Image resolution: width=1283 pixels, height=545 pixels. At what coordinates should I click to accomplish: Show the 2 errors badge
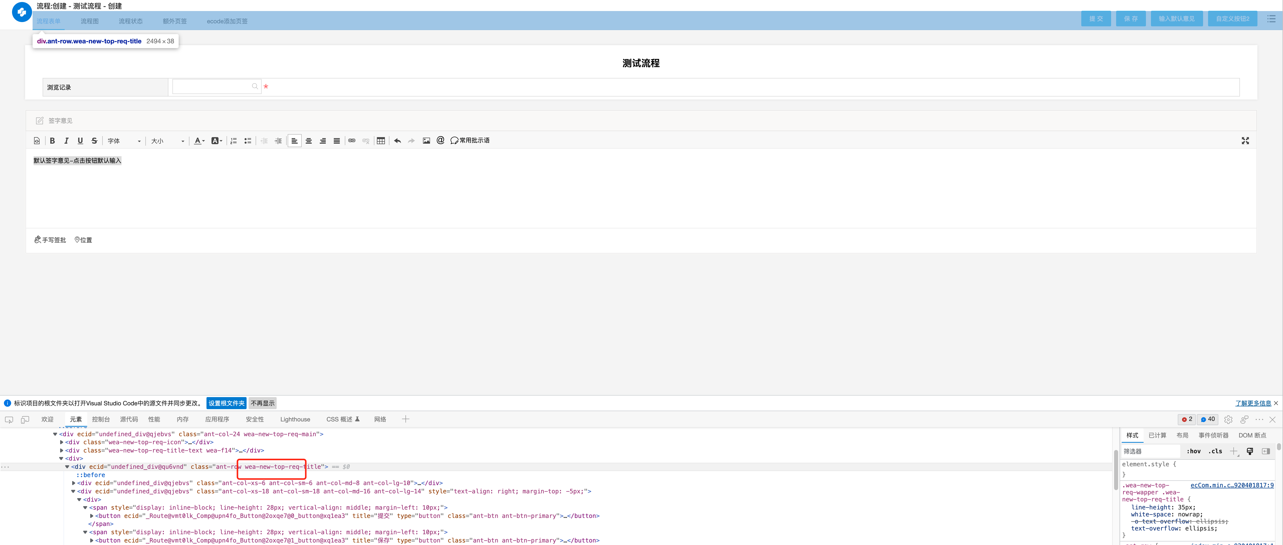(1187, 419)
